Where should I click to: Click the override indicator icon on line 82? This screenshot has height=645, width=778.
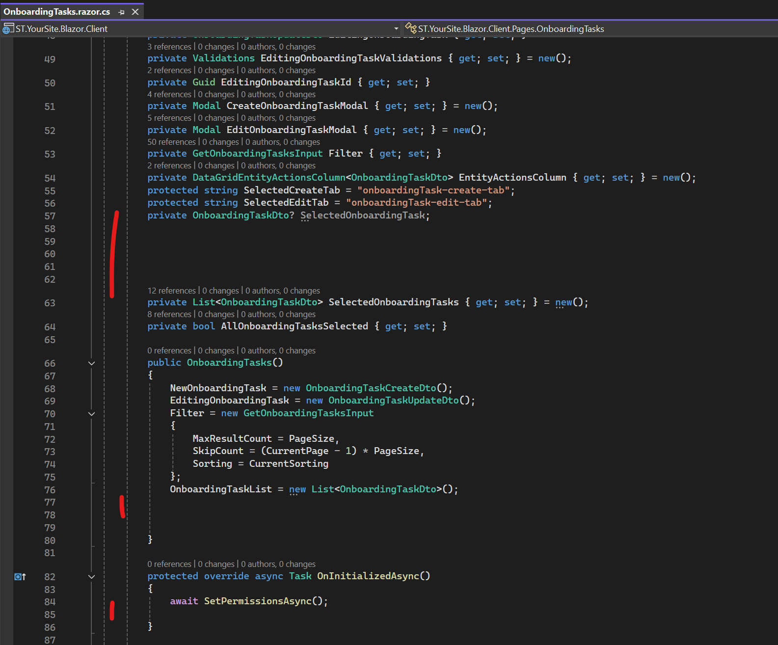pos(20,577)
